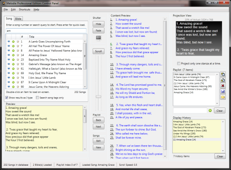The image size is (231, 170).
Task: Save playlist with the floppy disk icon
Action: 223,91
